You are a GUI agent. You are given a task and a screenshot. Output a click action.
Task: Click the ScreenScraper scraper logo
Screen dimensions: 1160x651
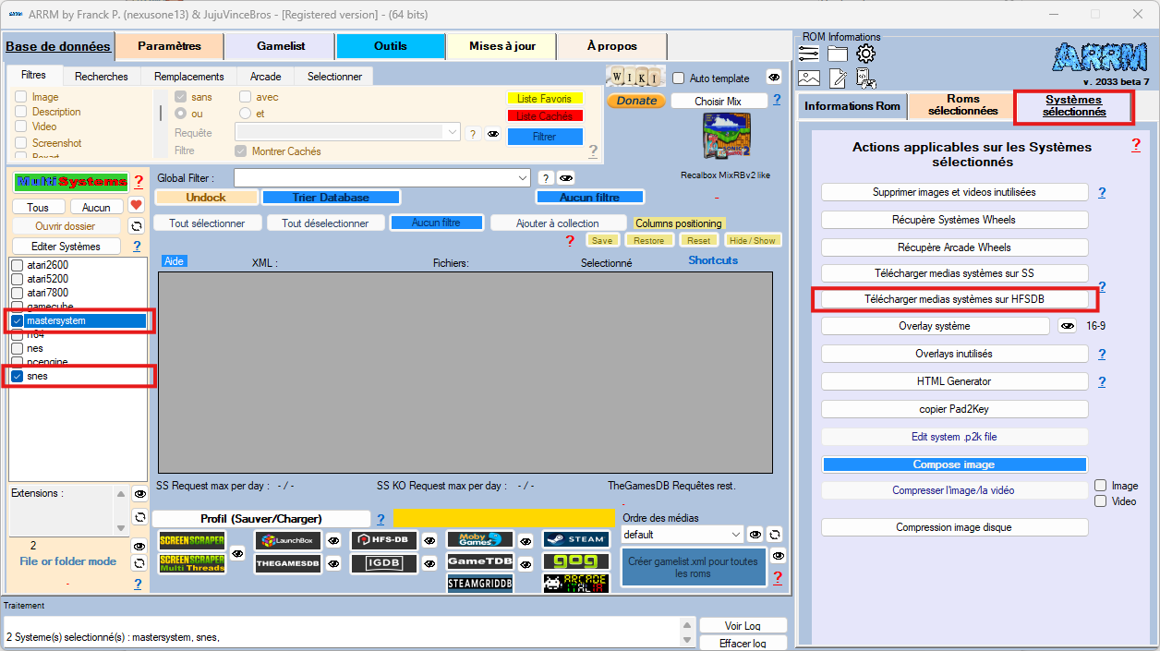(x=191, y=541)
